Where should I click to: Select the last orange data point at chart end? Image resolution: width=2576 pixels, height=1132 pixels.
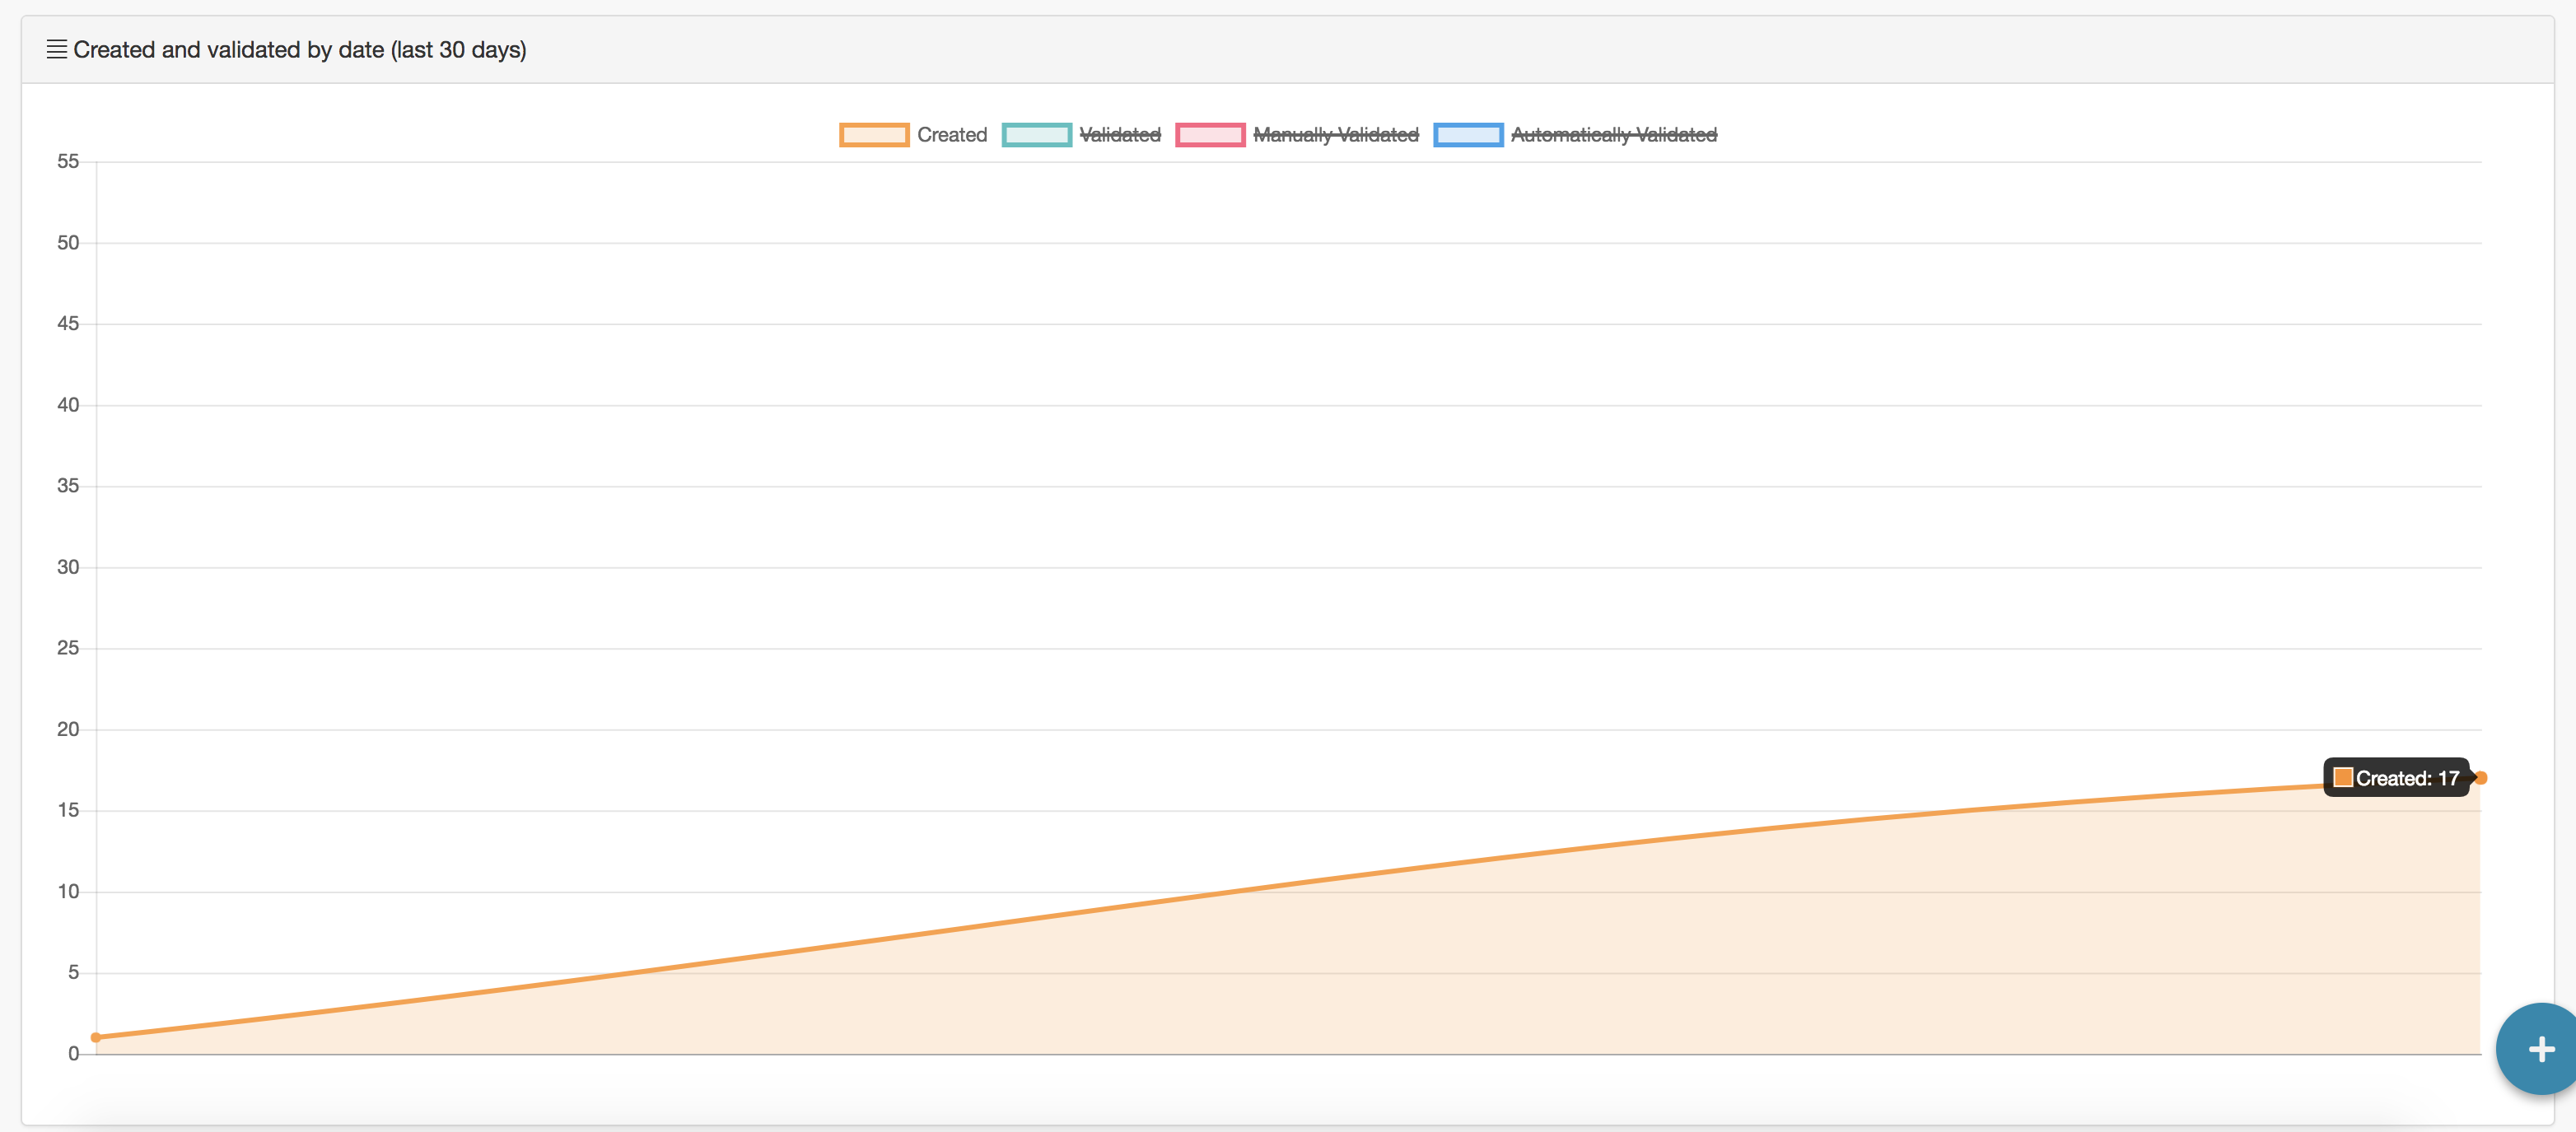[2480, 777]
